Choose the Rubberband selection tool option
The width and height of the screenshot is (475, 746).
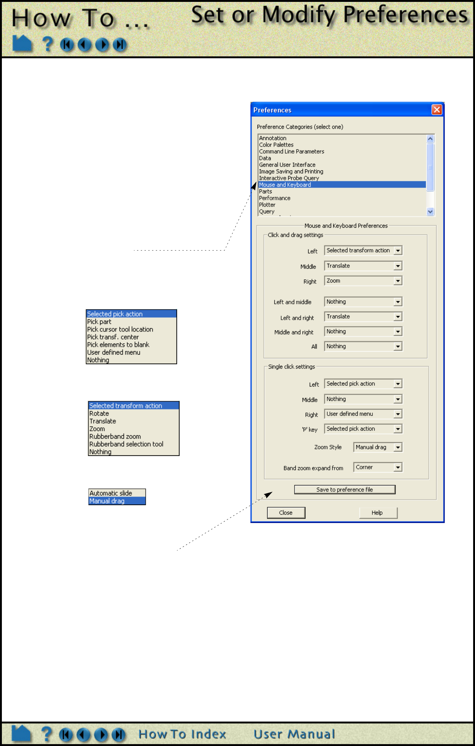point(134,444)
